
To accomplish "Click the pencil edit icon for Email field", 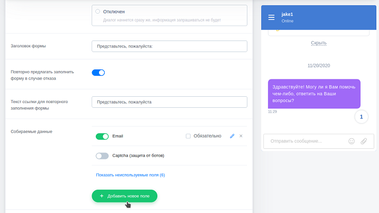I will (x=232, y=136).
